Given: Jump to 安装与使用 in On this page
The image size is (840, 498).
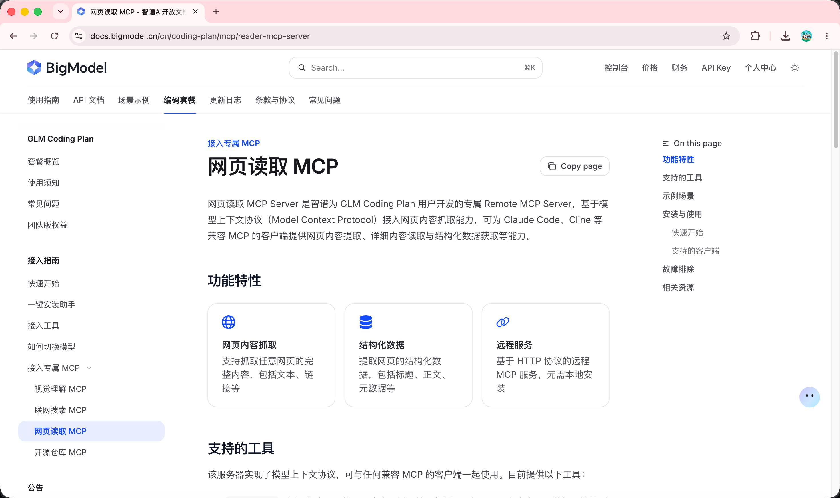Looking at the screenshot, I should tap(682, 214).
